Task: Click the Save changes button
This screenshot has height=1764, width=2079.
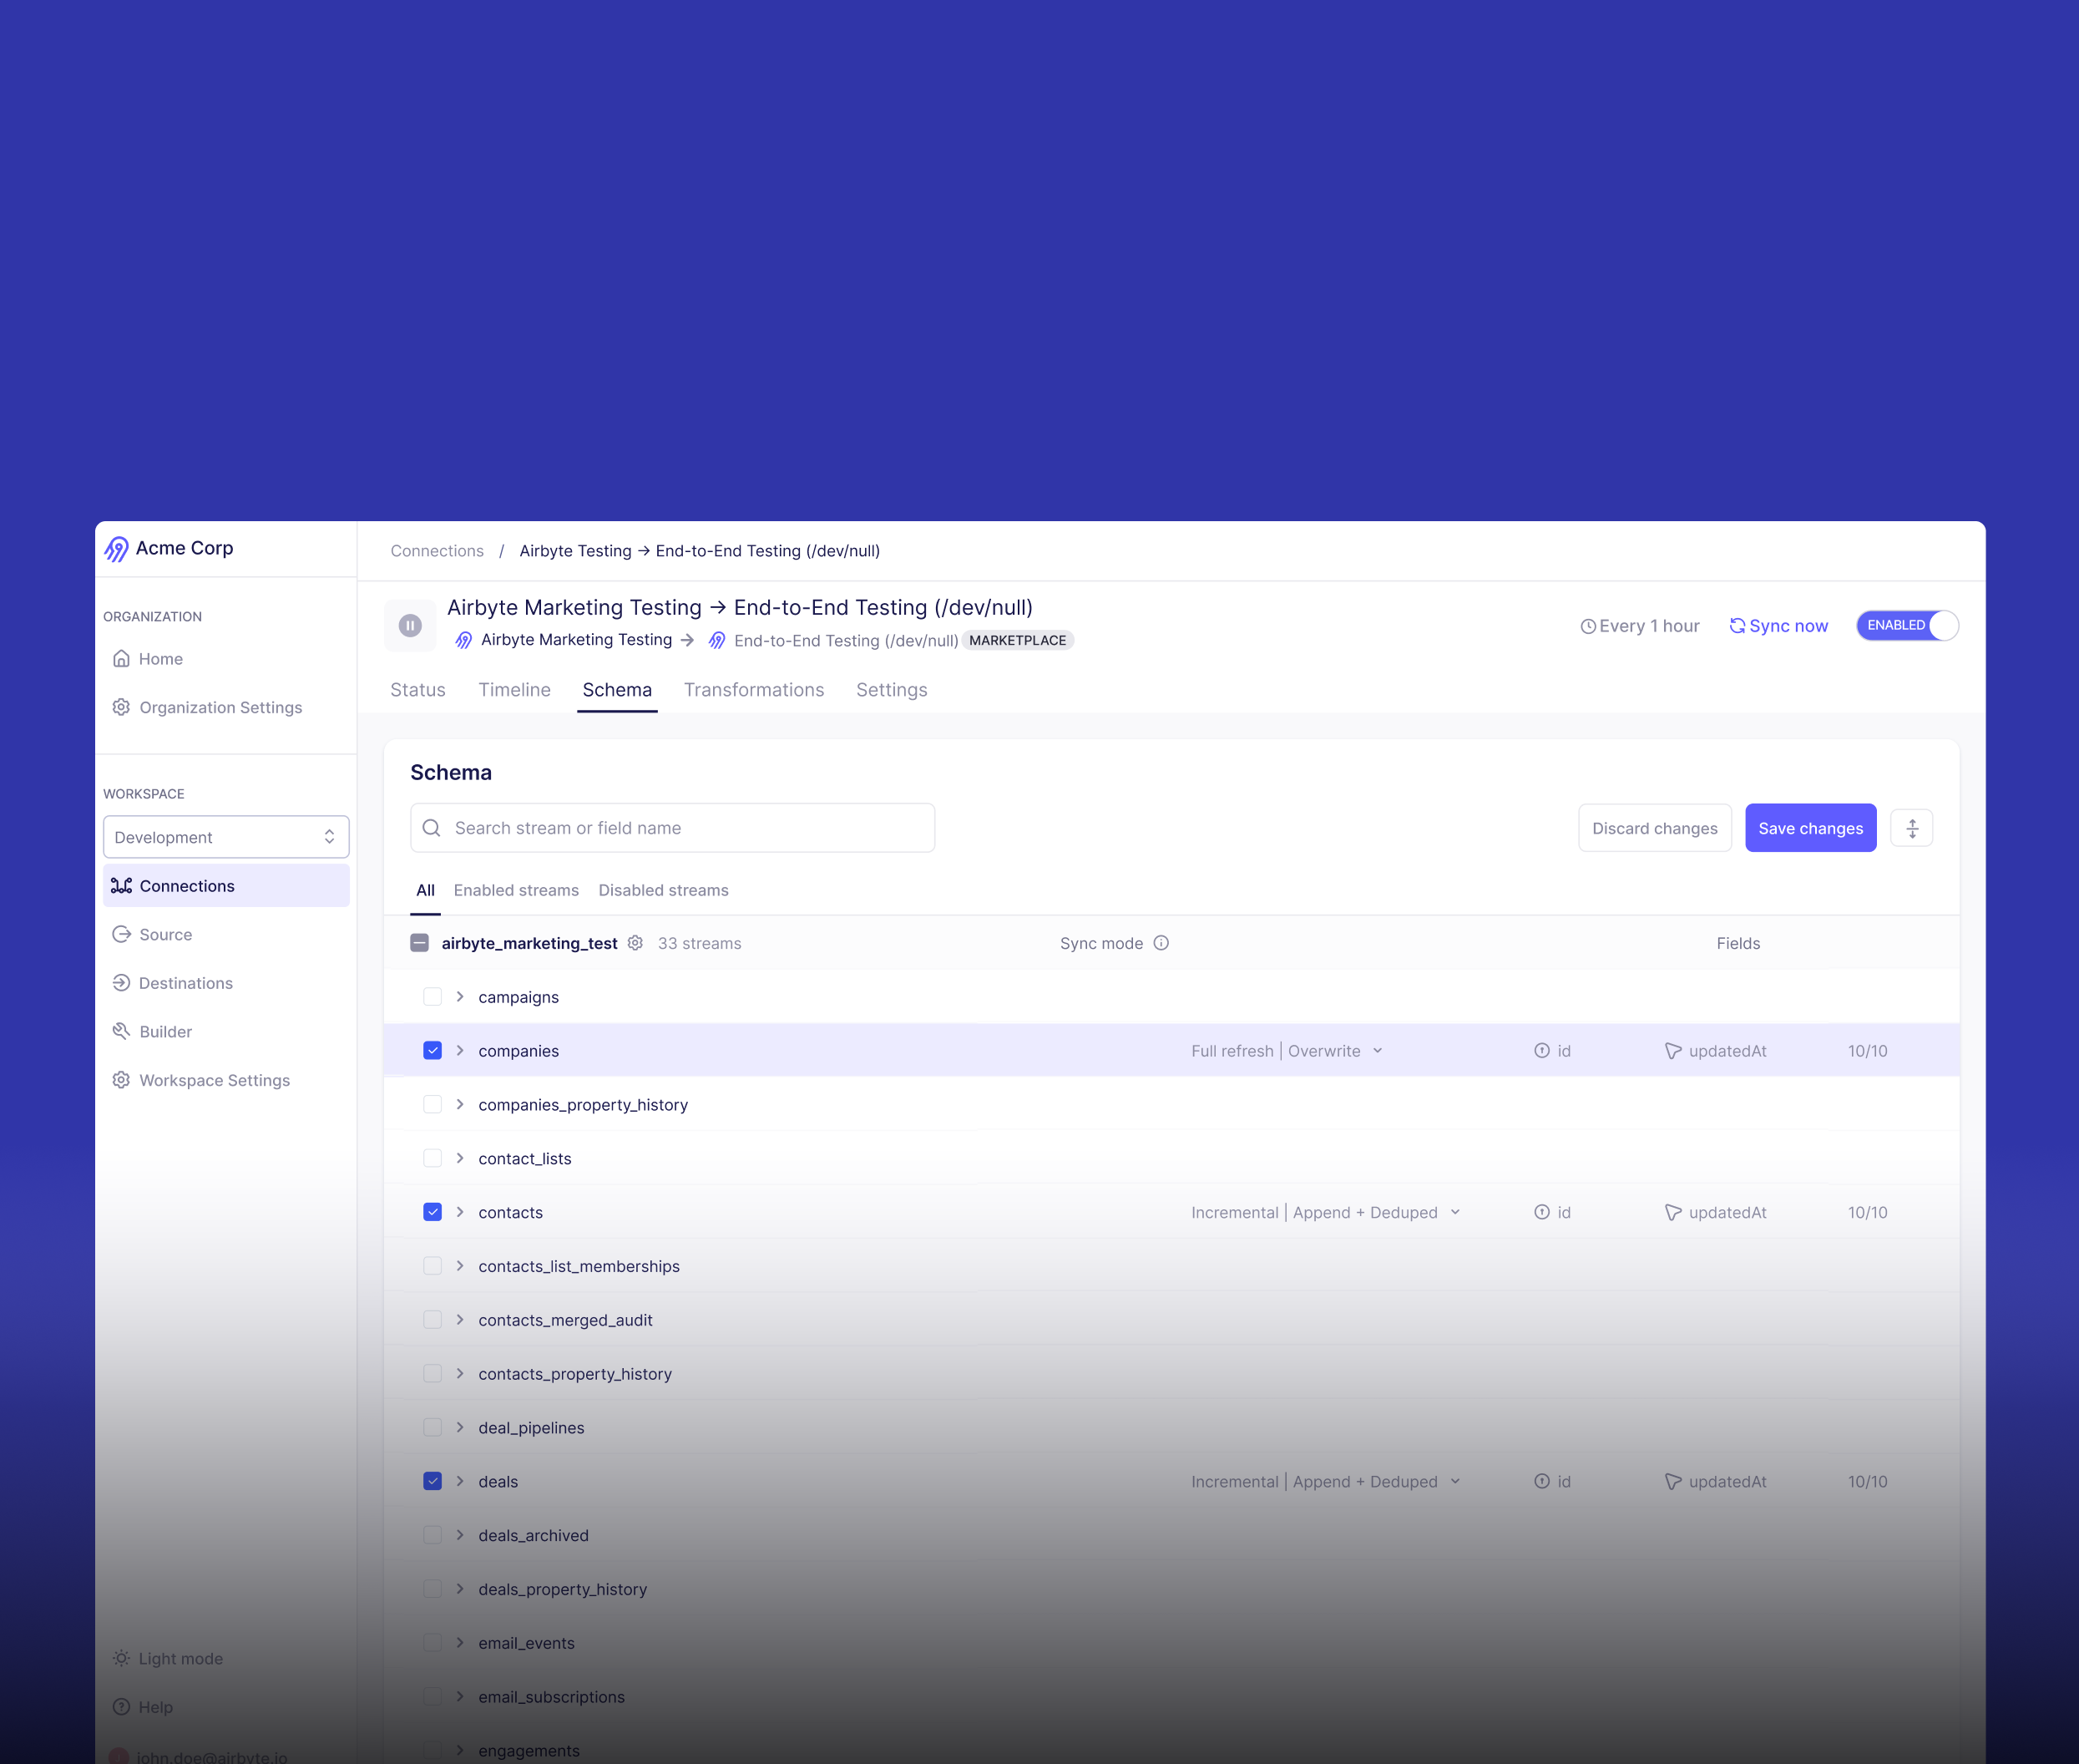Action: (1809, 828)
